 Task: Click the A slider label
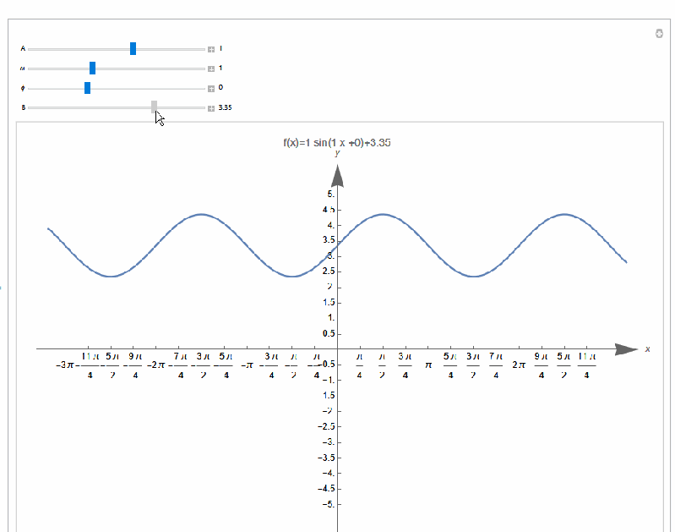tap(23, 49)
